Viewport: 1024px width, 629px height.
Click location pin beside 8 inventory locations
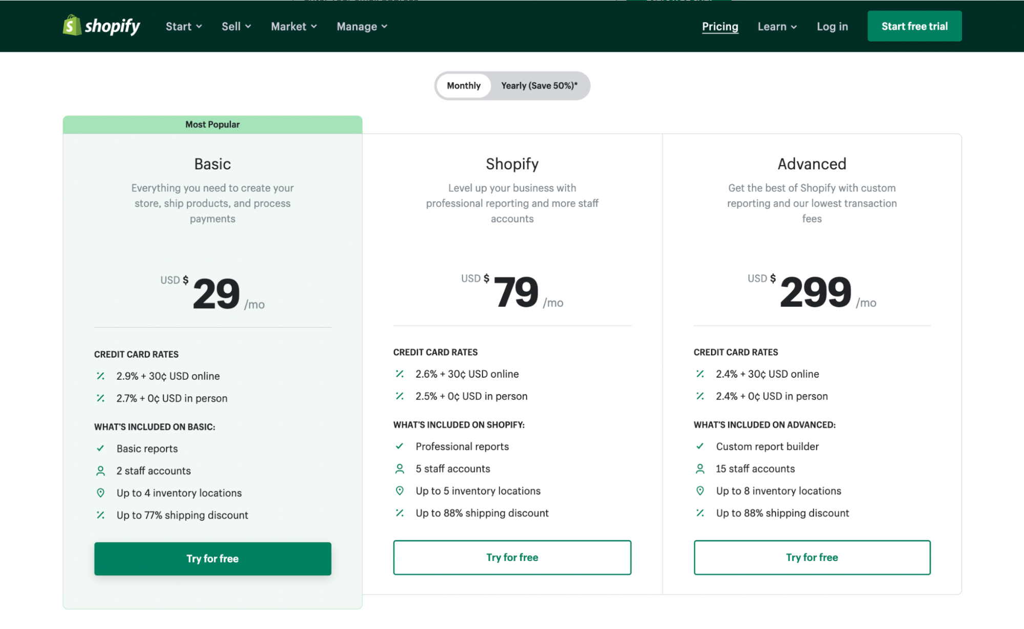pyautogui.click(x=700, y=490)
